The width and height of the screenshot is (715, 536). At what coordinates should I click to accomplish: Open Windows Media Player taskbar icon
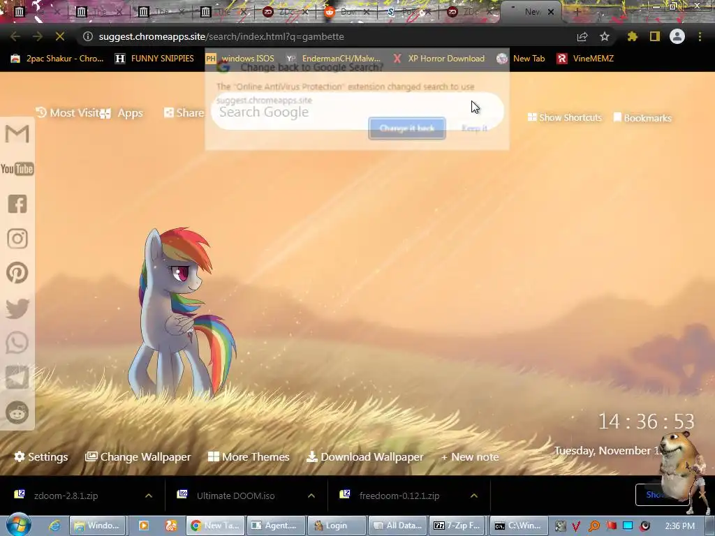144,526
